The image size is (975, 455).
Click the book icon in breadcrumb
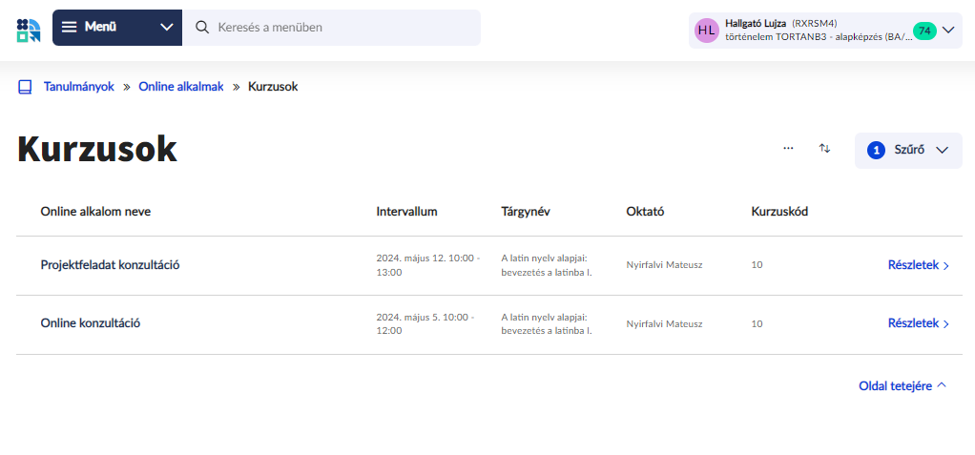pyautogui.click(x=25, y=87)
